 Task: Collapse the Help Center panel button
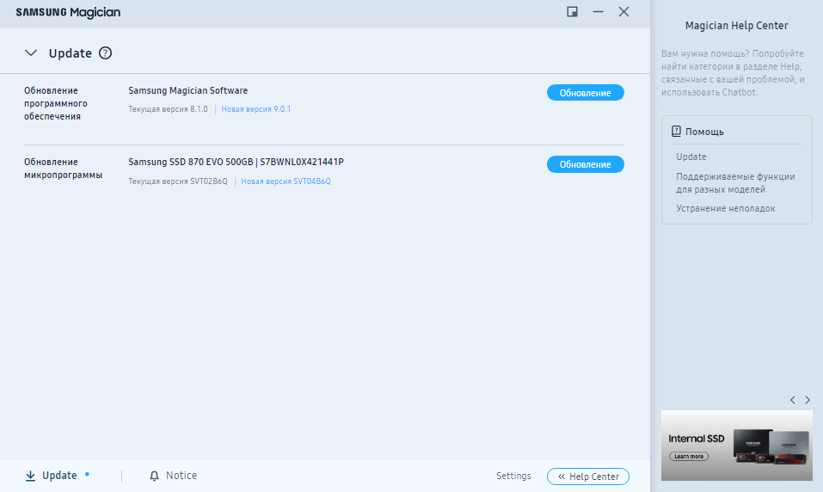[588, 477]
